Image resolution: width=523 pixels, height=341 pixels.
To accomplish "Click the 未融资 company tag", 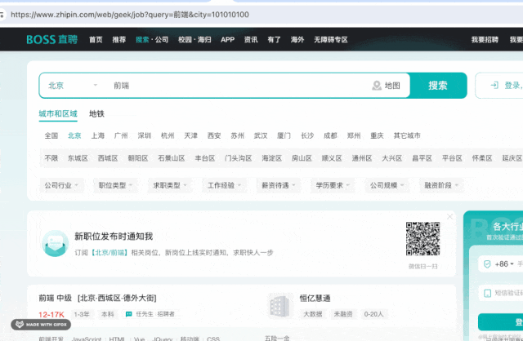I will point(343,314).
